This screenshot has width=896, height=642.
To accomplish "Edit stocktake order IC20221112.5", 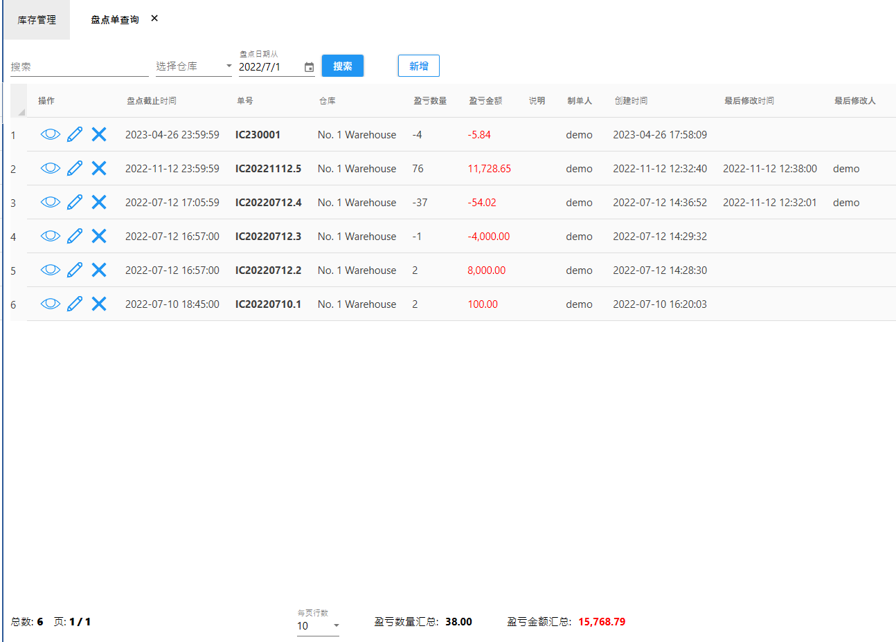I will click(x=75, y=168).
